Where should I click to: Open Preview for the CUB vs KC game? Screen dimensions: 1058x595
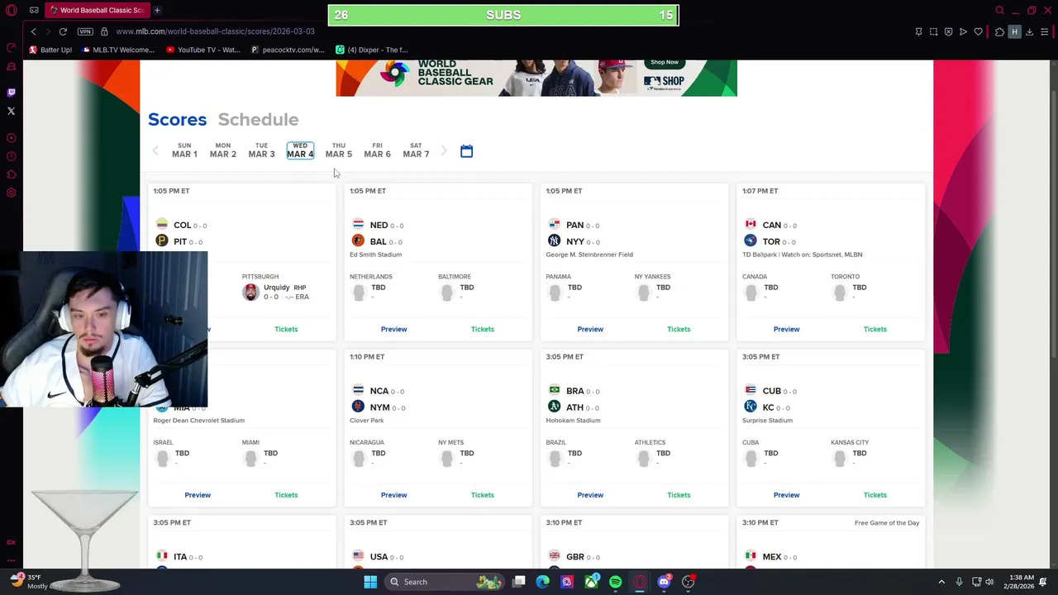(786, 495)
